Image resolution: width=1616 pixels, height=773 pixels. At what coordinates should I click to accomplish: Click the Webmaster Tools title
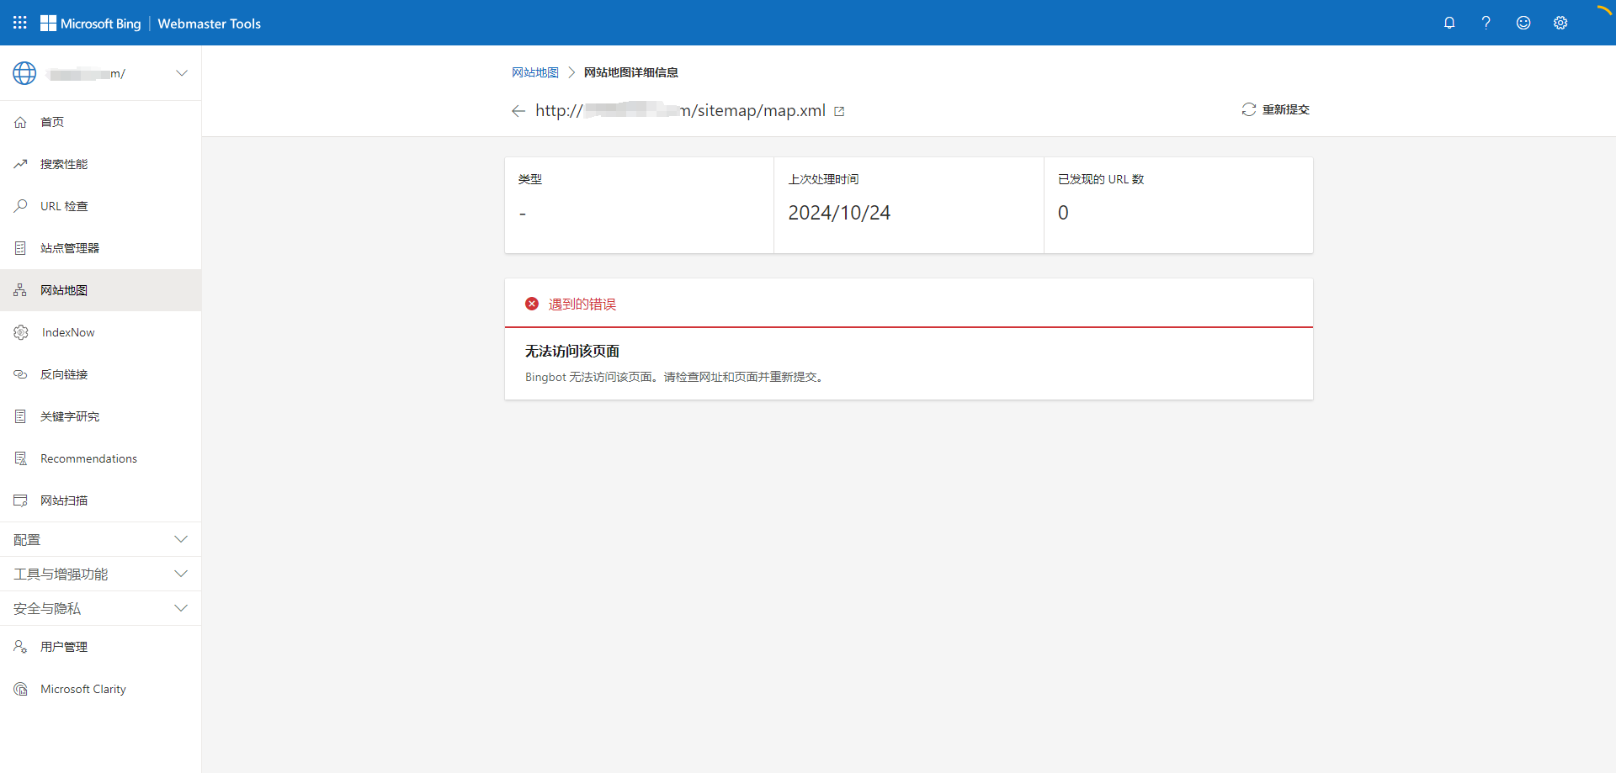(210, 24)
